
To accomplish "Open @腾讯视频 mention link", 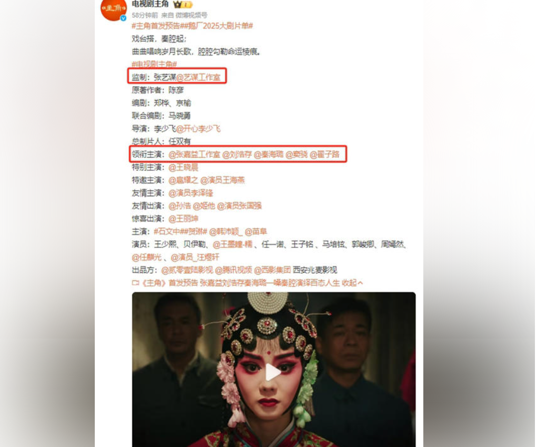I will pos(233,270).
